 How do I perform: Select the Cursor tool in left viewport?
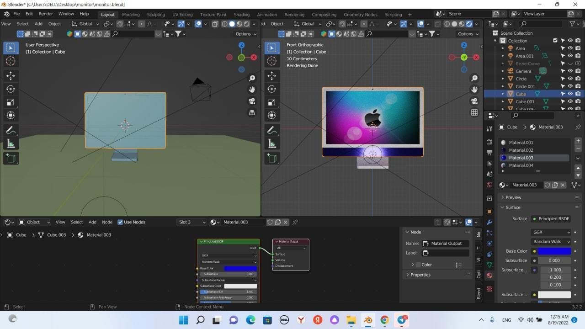(11, 61)
